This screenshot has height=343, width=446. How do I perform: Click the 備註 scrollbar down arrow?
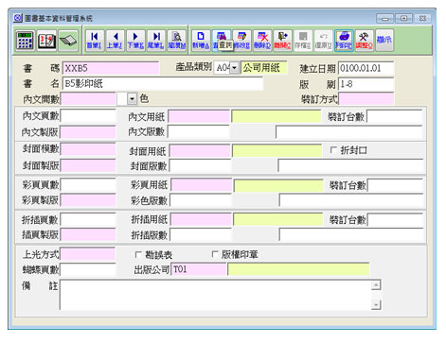point(376,304)
